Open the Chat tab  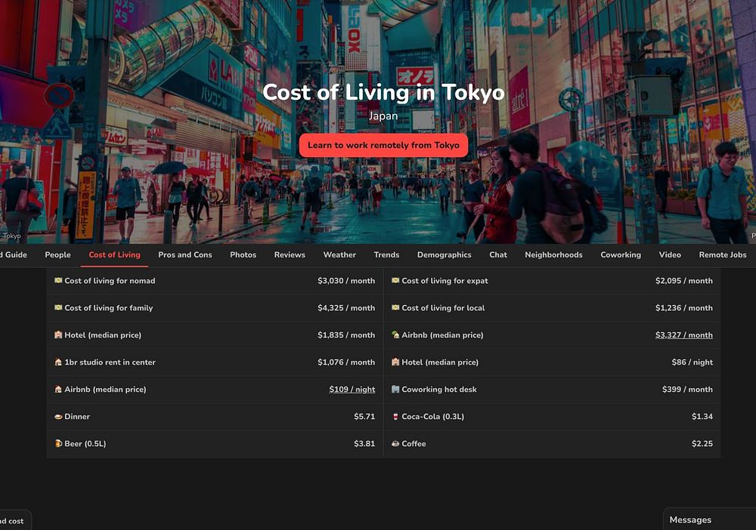pyautogui.click(x=498, y=254)
